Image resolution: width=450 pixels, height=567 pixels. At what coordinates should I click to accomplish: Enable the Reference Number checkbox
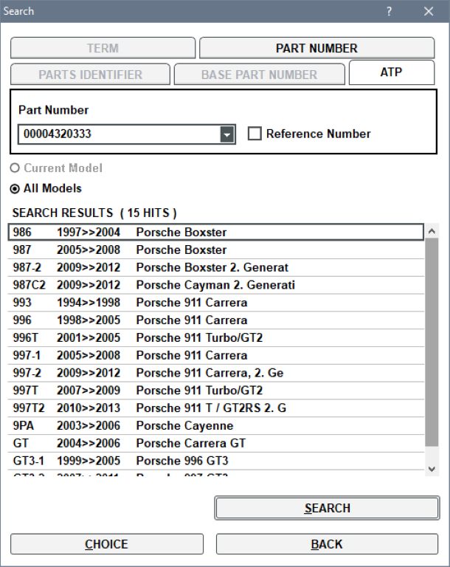pyautogui.click(x=255, y=134)
